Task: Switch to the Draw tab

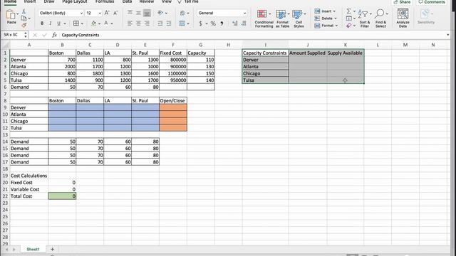Action: tap(49, 1)
